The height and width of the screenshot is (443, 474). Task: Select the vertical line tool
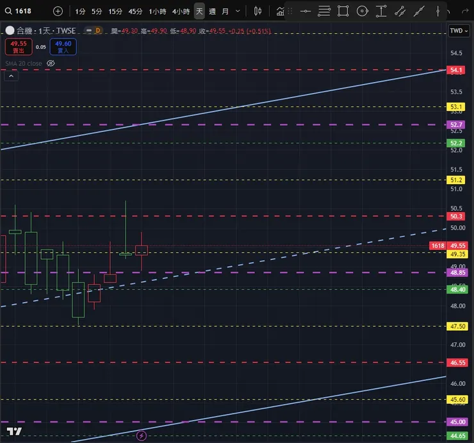tap(437, 12)
